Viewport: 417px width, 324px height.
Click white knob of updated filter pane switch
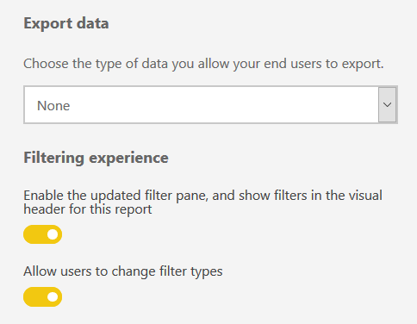(53, 234)
